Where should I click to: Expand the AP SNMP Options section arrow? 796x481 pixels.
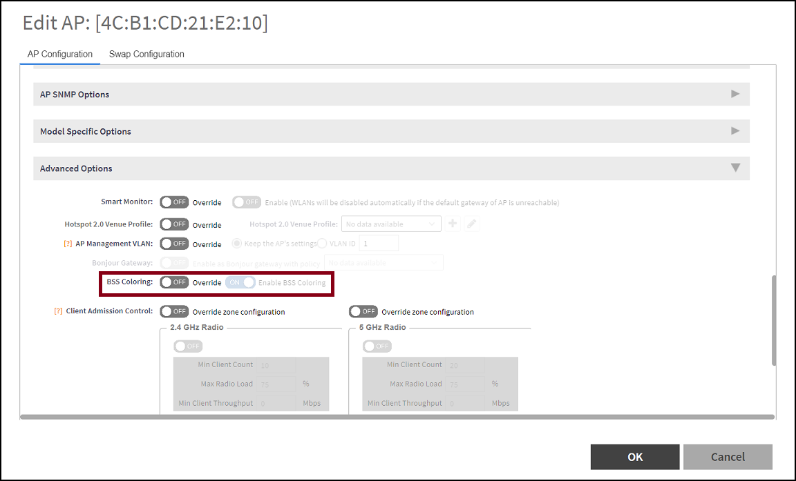[735, 94]
